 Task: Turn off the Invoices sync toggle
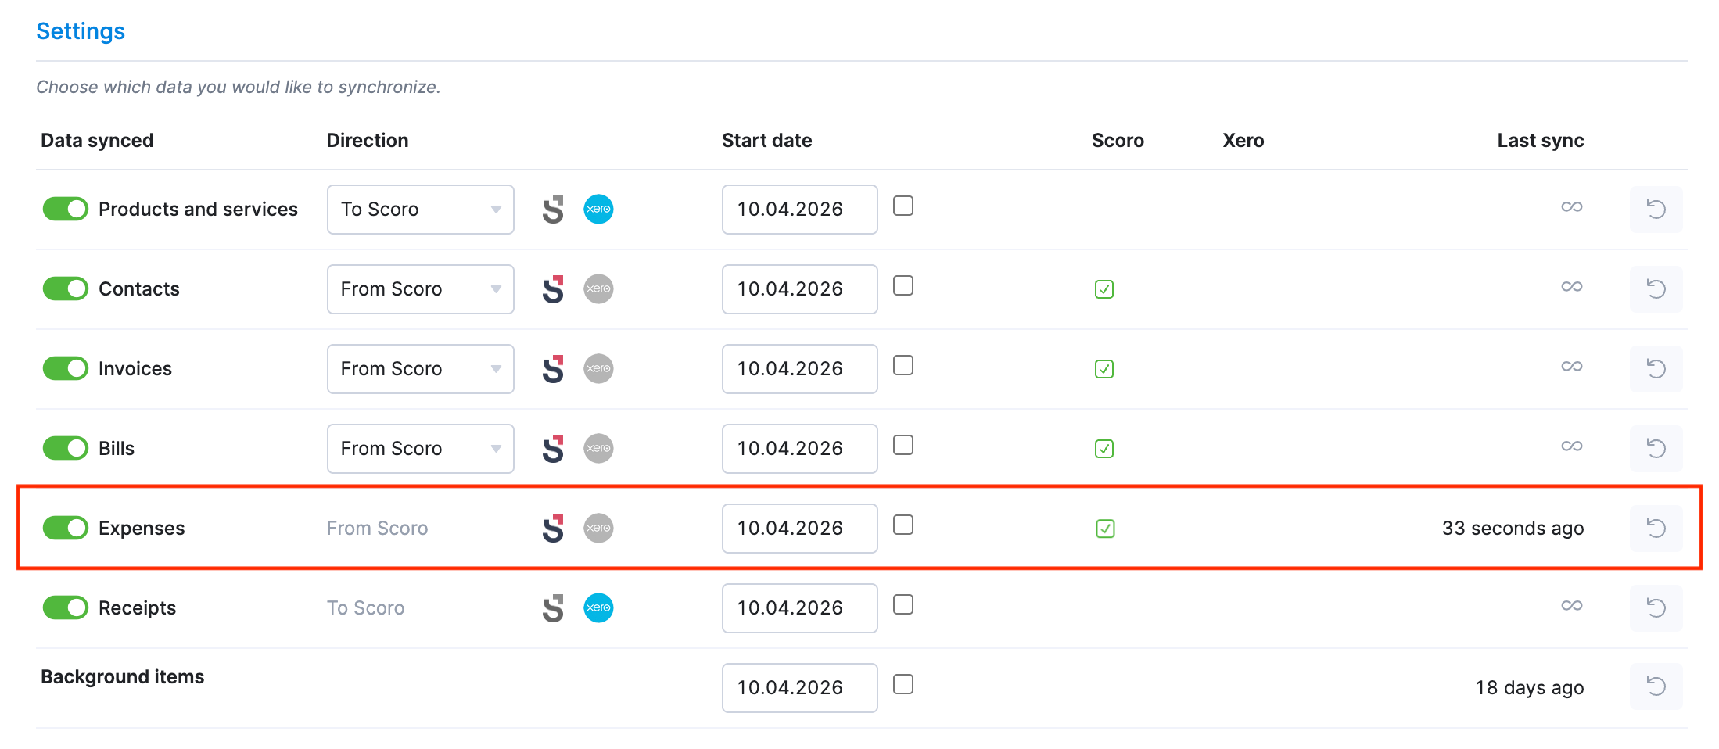[66, 368]
